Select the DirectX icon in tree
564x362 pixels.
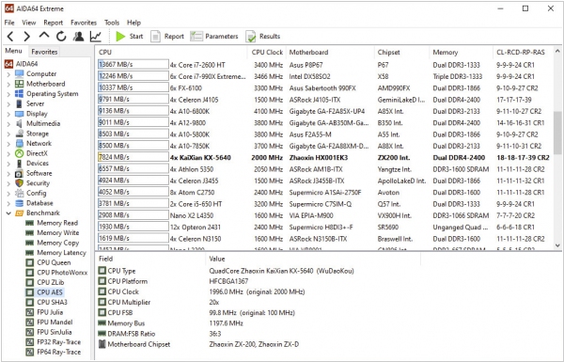(x=20, y=153)
